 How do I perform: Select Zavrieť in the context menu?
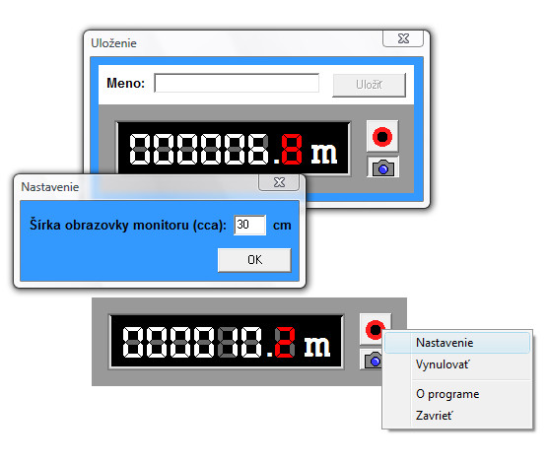pyautogui.click(x=457, y=416)
